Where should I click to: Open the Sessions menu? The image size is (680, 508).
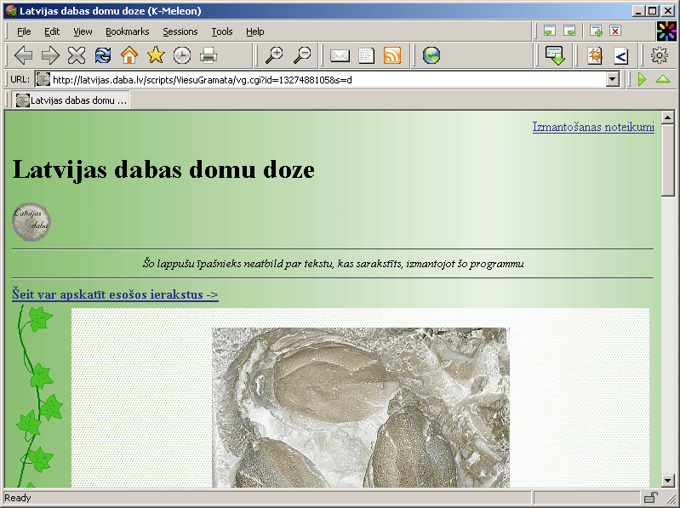pyautogui.click(x=180, y=31)
